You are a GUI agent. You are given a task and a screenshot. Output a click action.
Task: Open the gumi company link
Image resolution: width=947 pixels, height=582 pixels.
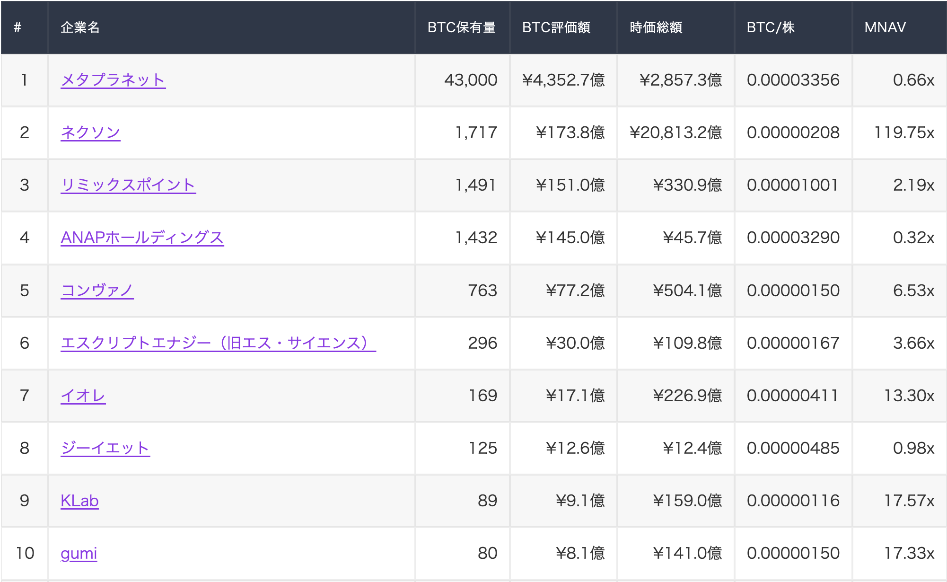point(79,553)
